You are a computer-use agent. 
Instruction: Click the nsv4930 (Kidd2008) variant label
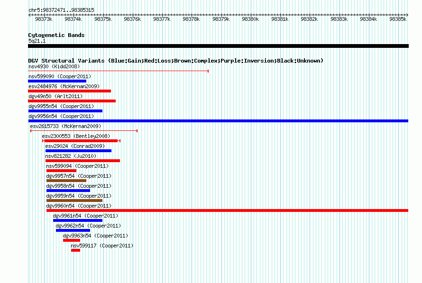pyautogui.click(x=54, y=66)
